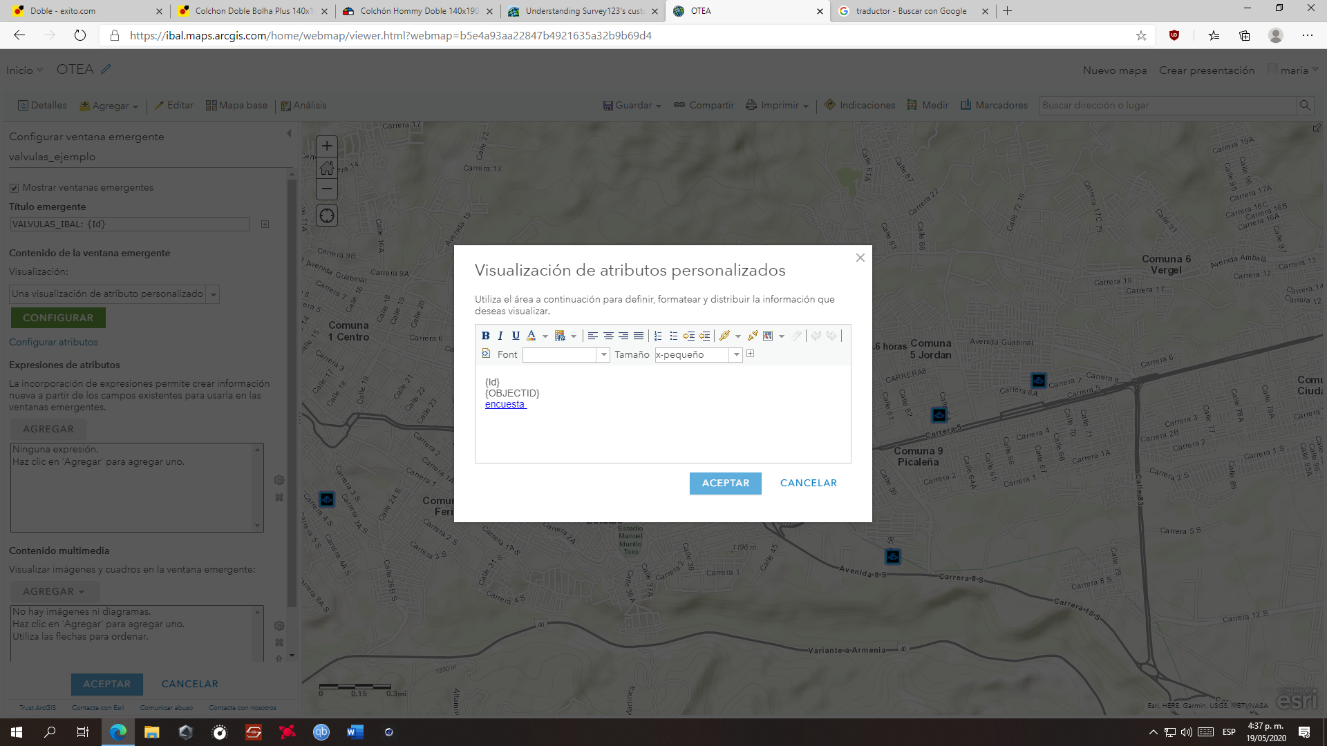Open the Tamaño size combo box
The height and width of the screenshot is (746, 1327).
[x=699, y=354]
